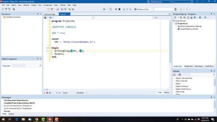217x122 pixels.
Task: Click the save desktop layout icon
Action: tap(148, 2)
